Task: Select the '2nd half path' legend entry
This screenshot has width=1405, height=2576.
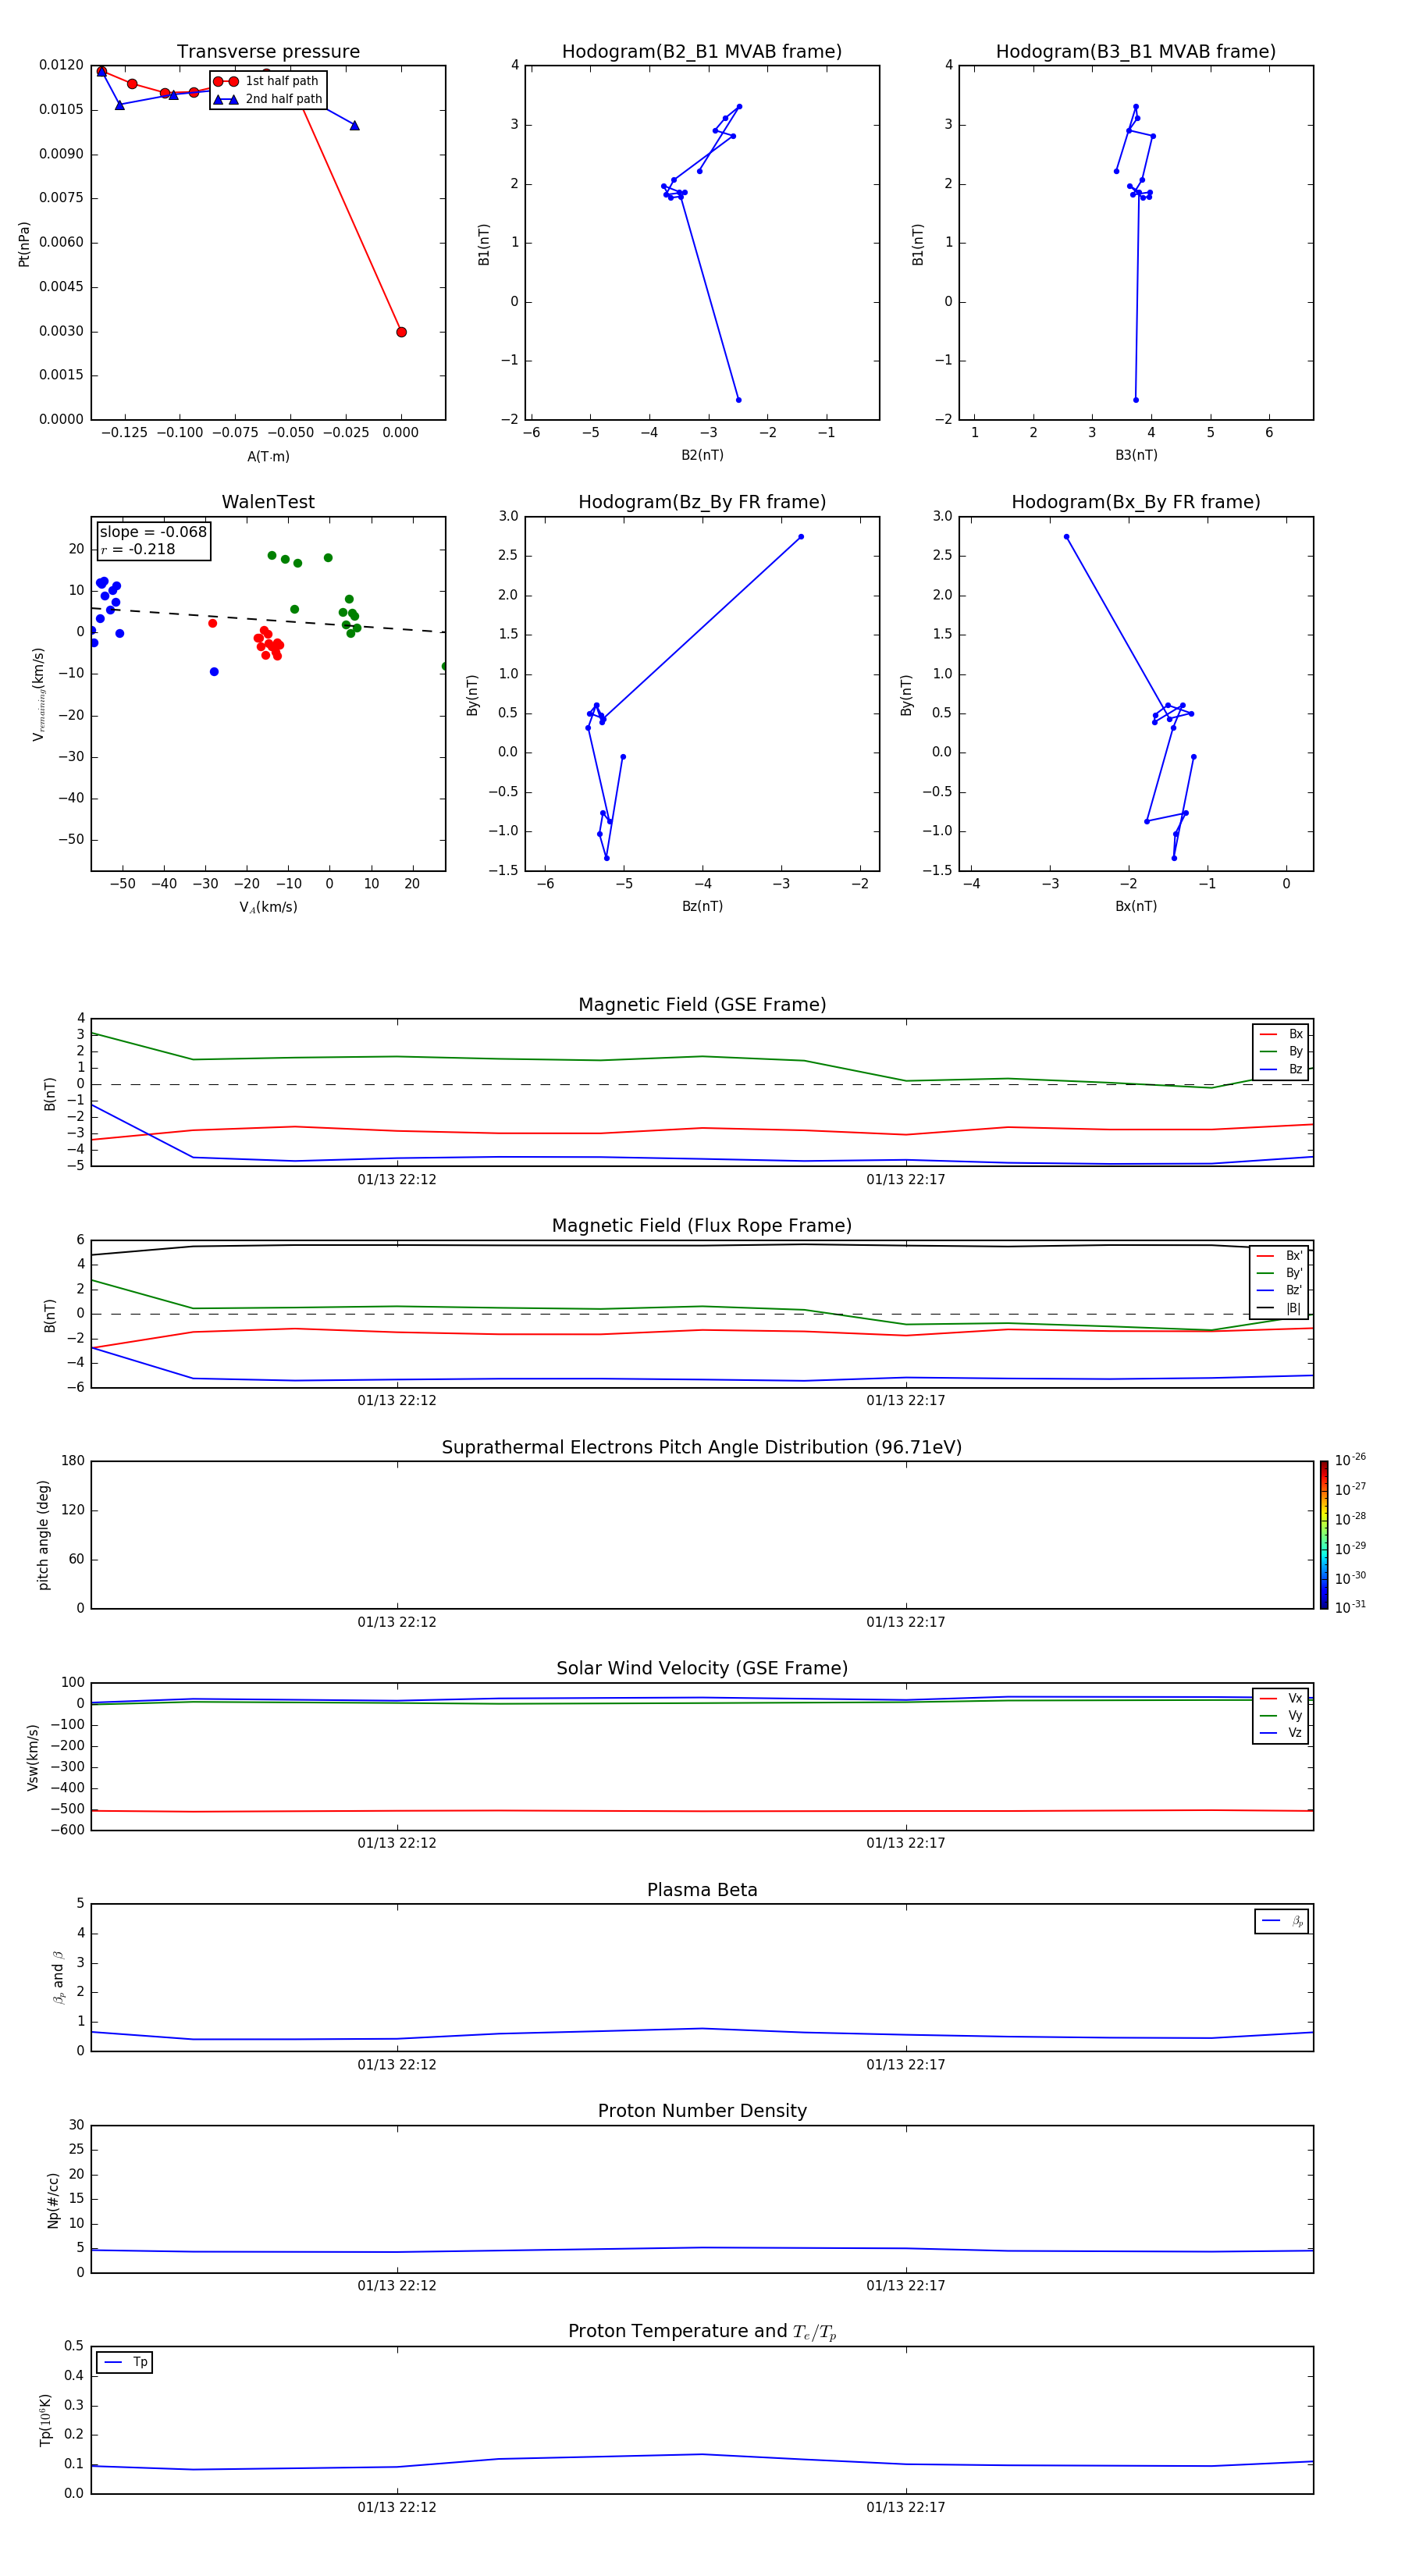Action: point(268,99)
